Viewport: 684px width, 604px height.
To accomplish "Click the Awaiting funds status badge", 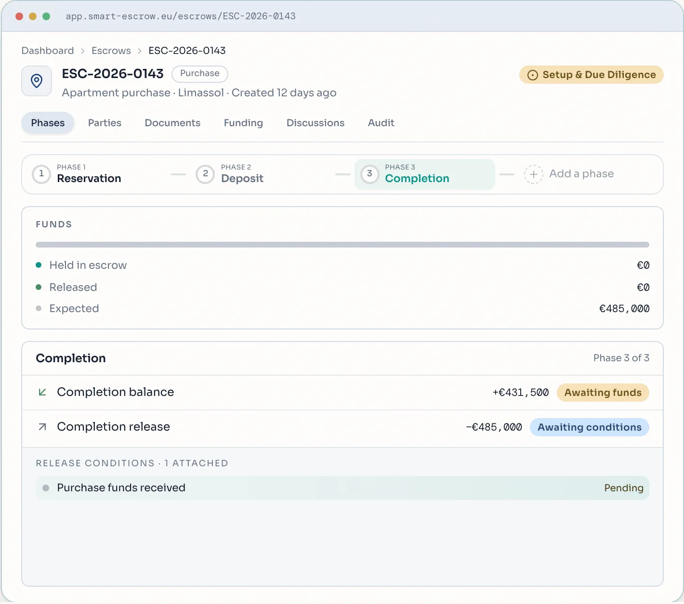I will click(603, 393).
